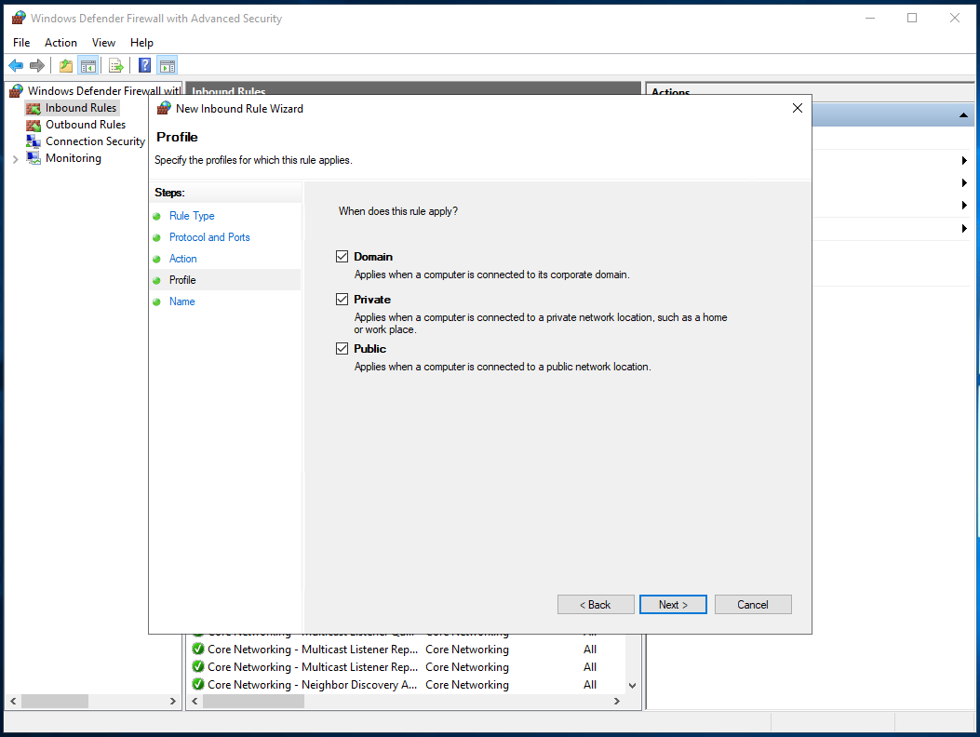The height and width of the screenshot is (737, 980).
Task: Go to the Protocol and Ports step
Action: tap(209, 237)
